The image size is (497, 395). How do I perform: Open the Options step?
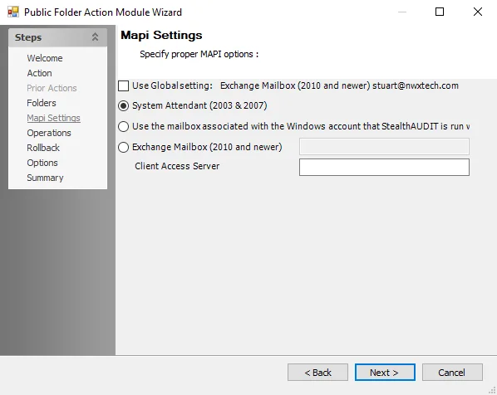[x=42, y=163]
